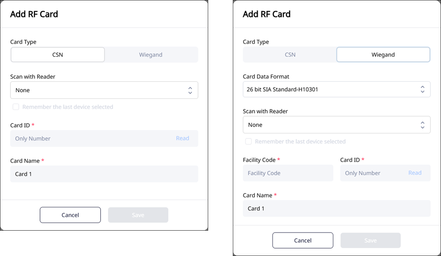Expand the Card Data Format dropdown

pos(331,89)
